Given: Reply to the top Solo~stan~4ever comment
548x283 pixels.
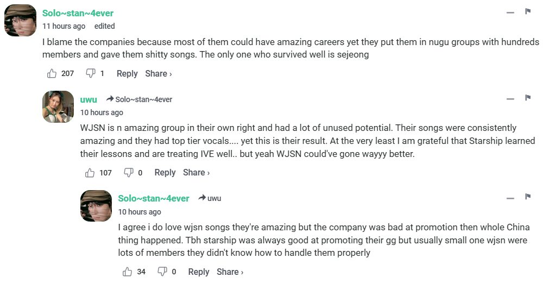Looking at the screenshot, I should (127, 73).
